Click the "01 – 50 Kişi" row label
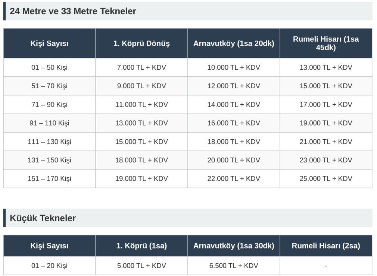The height and width of the screenshot is (276, 377). pos(49,67)
